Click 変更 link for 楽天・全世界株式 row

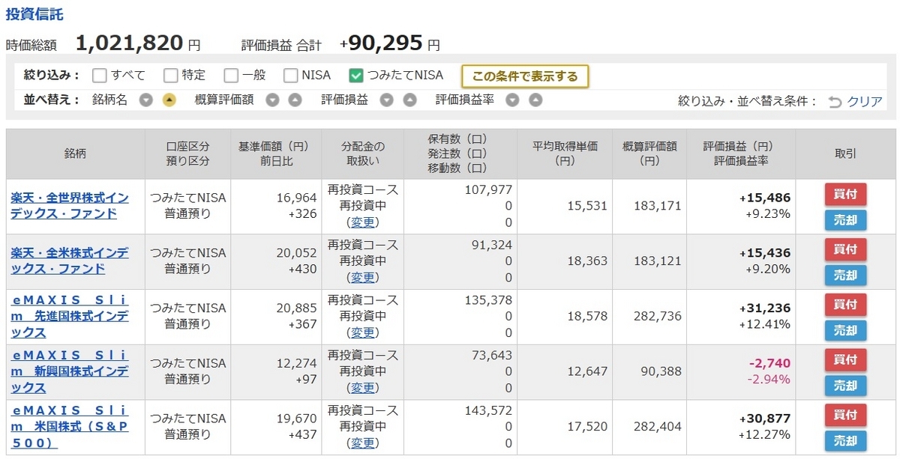(x=363, y=222)
